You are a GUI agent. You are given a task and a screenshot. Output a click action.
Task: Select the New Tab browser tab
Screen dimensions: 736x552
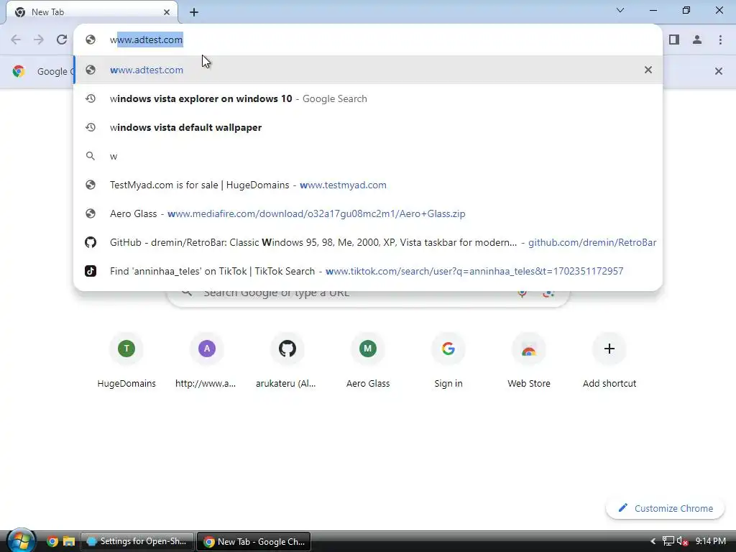coord(92,12)
